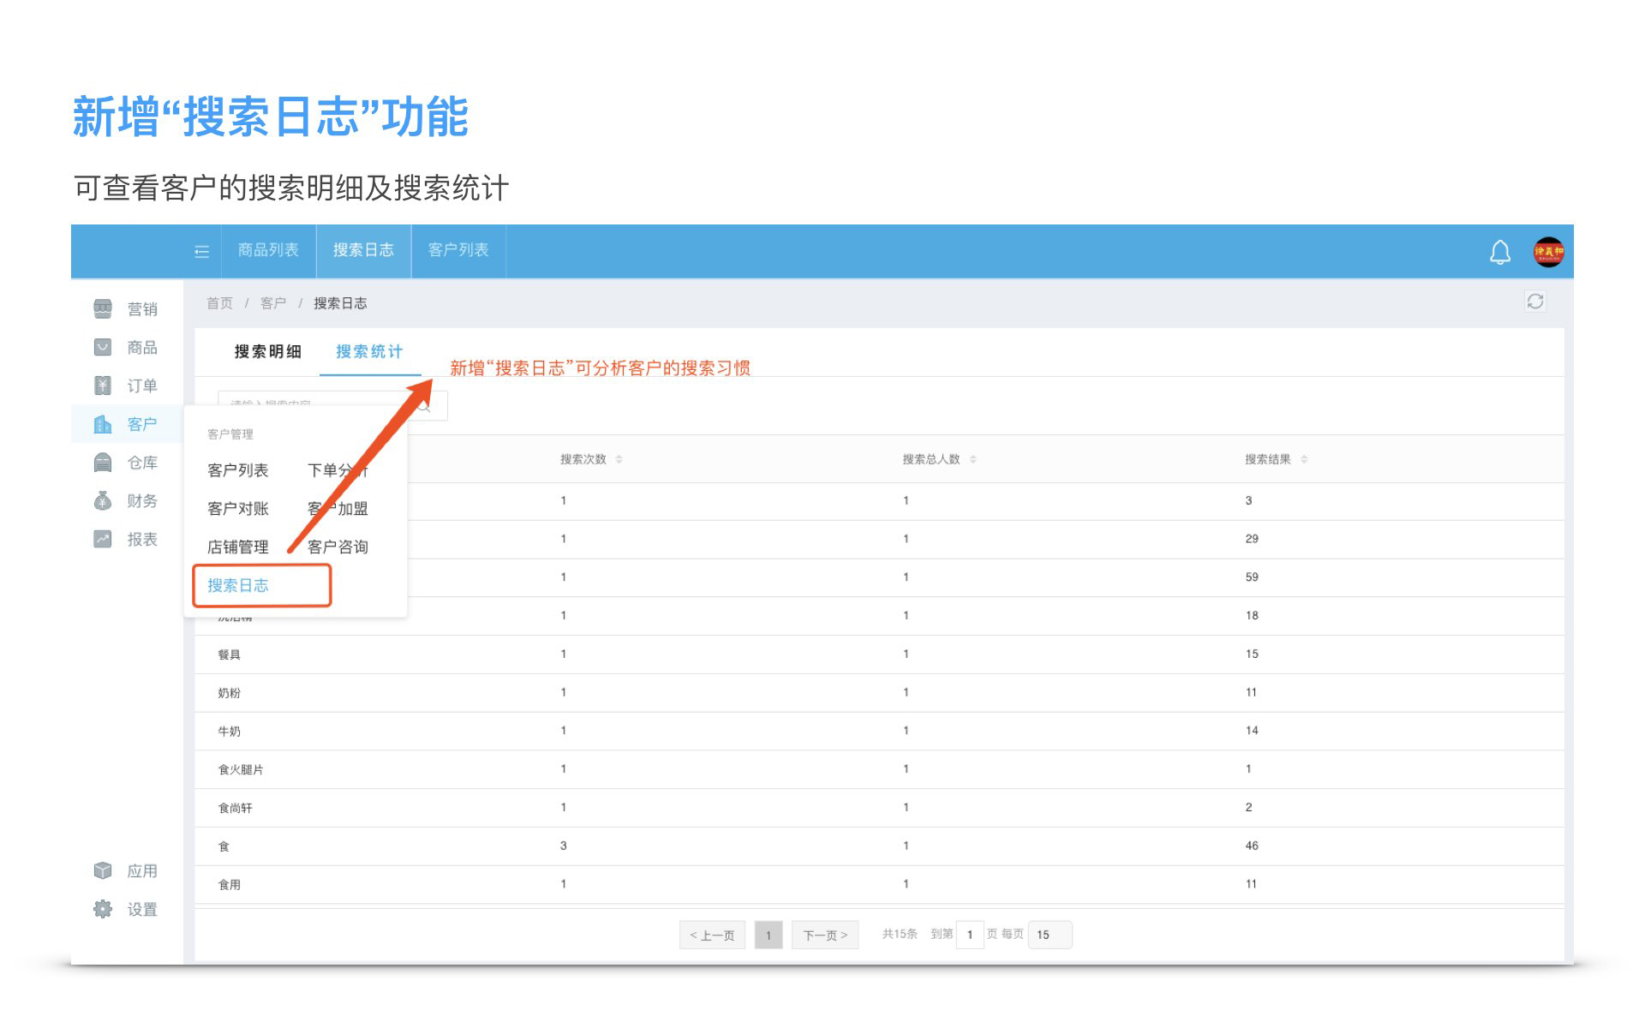Switch to 商品列表 top tab
Viewport: 1645px width, 1028px height.
coord(268,250)
